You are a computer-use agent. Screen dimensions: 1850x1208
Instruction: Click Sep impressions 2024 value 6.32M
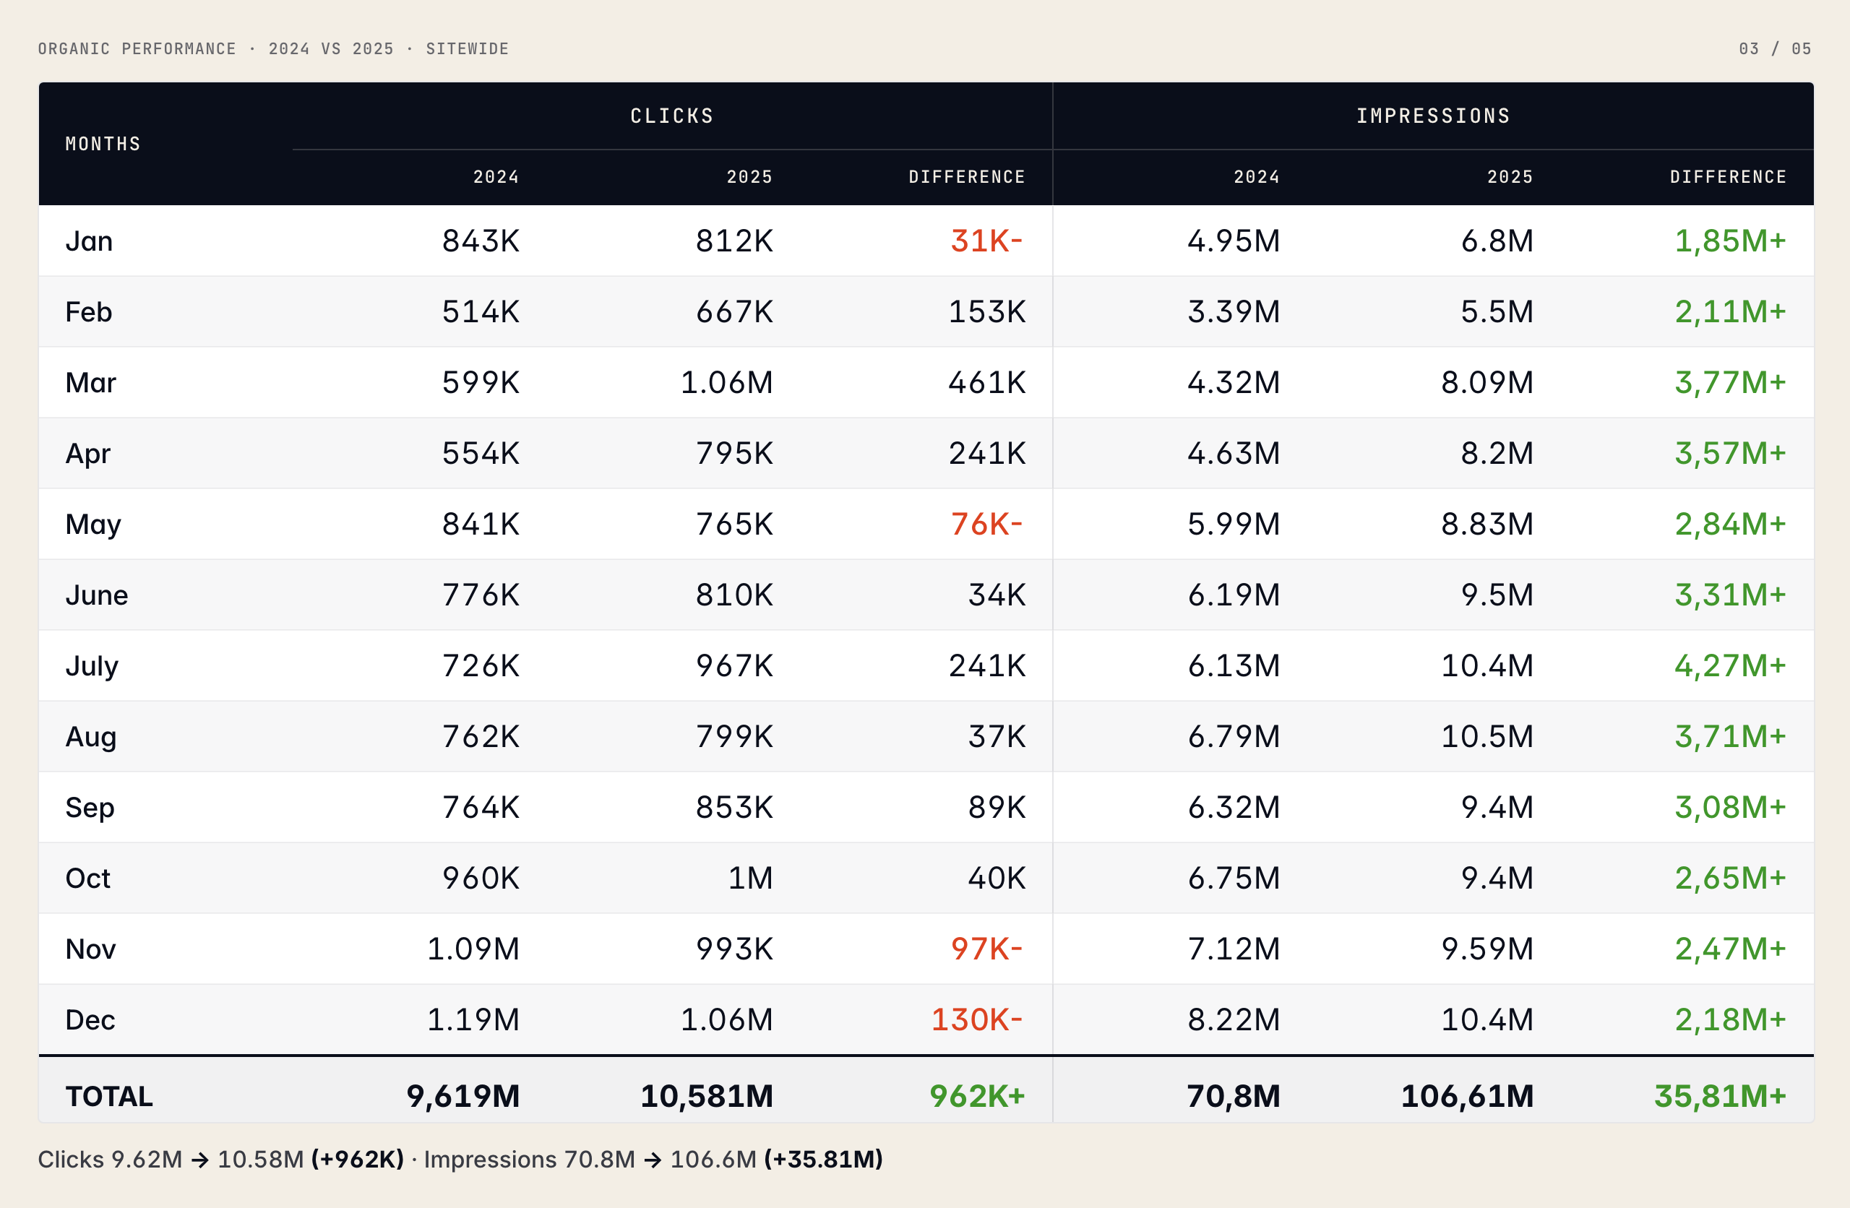pos(1234,807)
